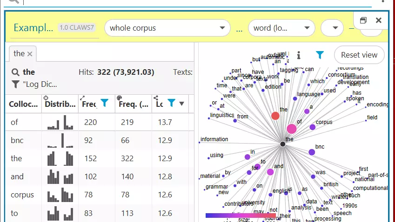This screenshot has width=395, height=222.
Task: Click the central black 'the' node
Action: (283, 144)
